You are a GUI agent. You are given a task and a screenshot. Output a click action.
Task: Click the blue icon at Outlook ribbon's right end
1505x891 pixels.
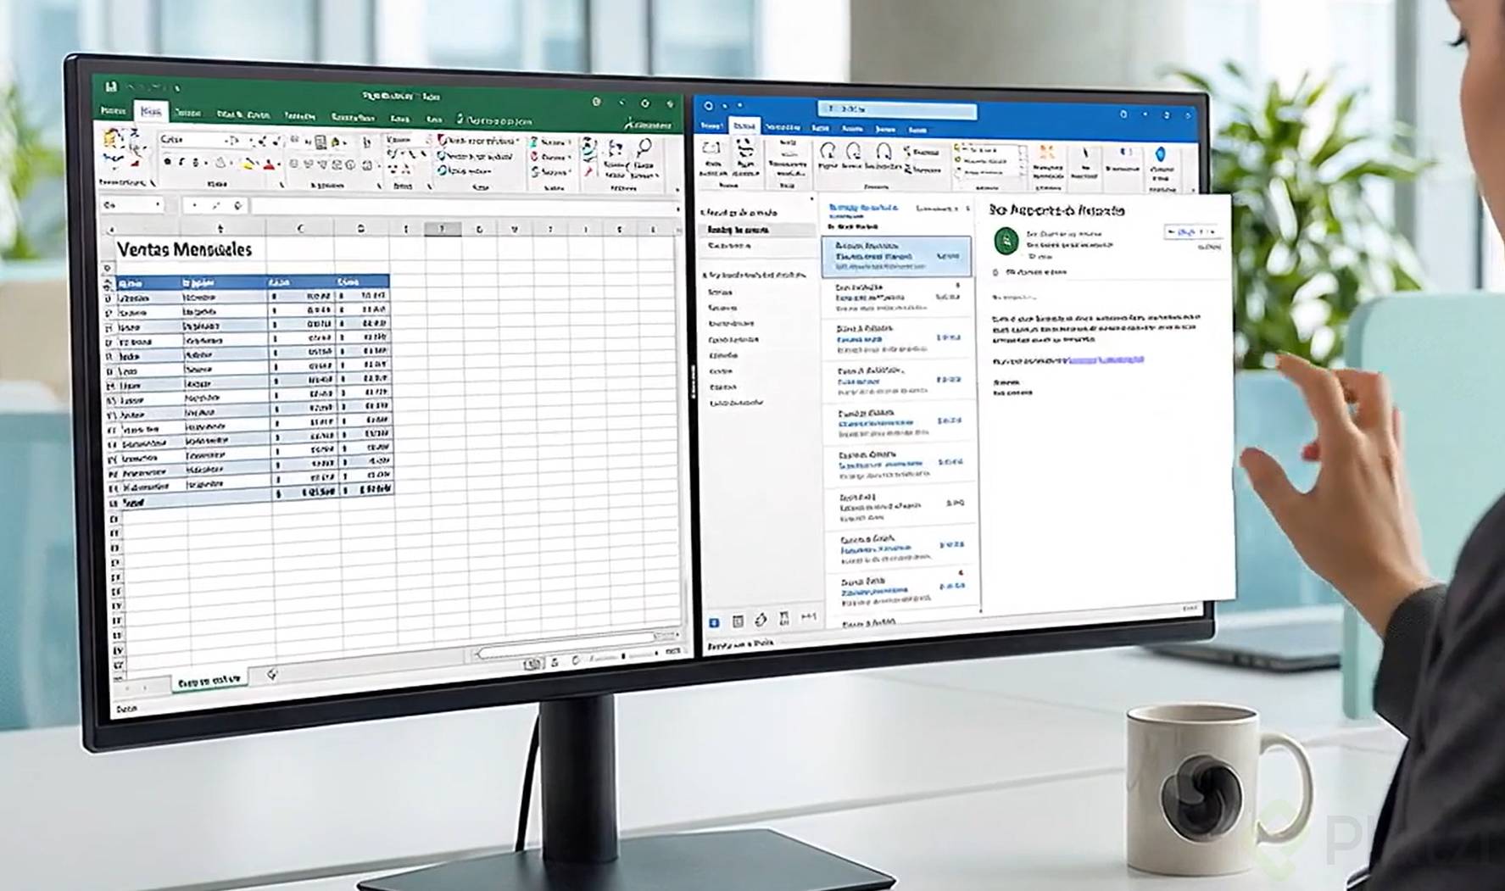pos(1160,155)
